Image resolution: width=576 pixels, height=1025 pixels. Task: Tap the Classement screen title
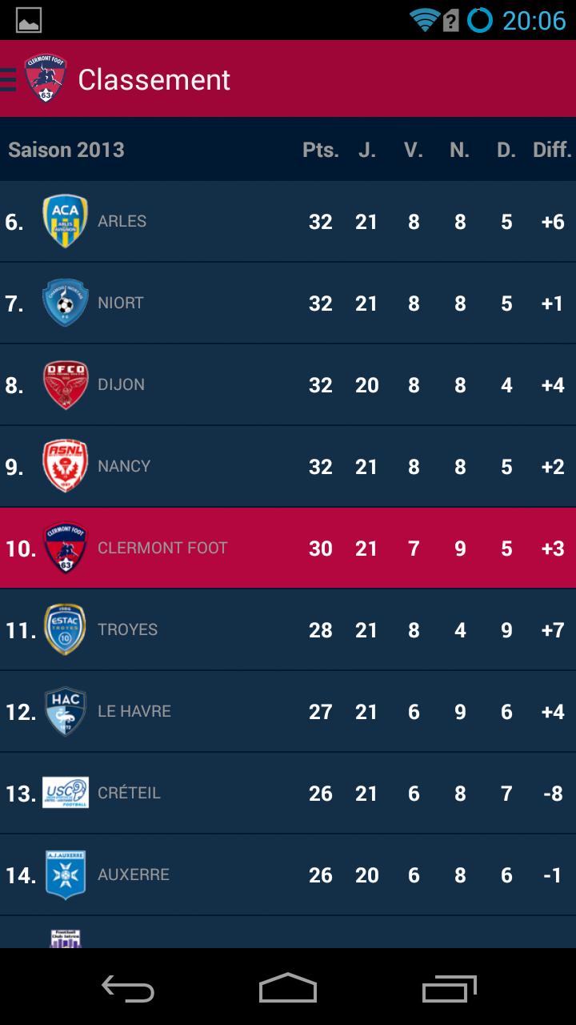coord(154,80)
